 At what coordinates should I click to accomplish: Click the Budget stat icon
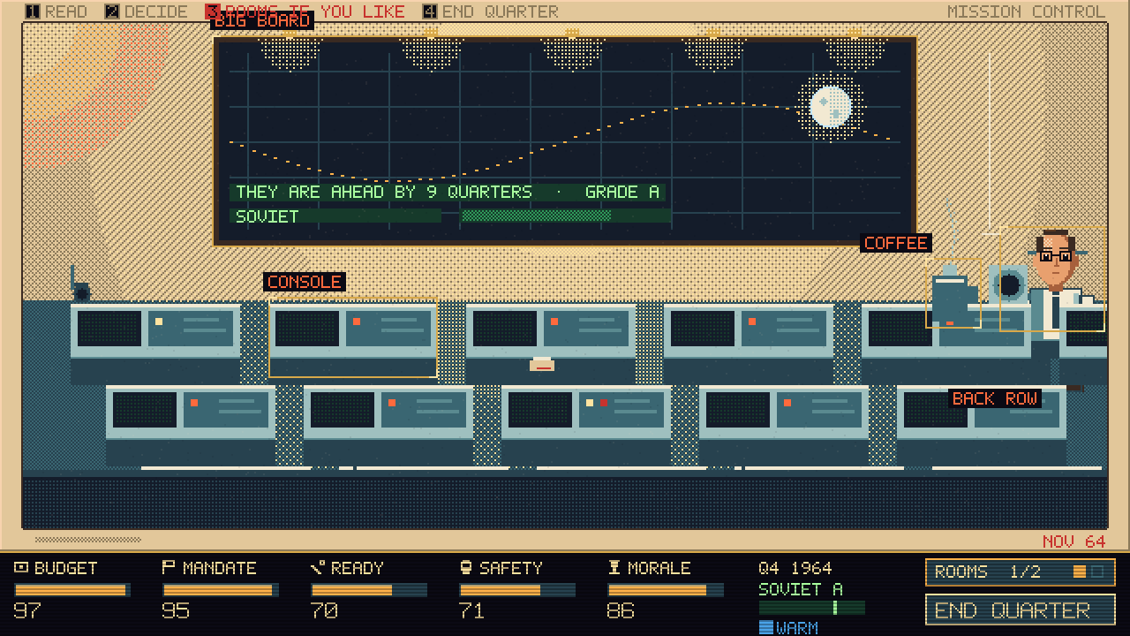tap(21, 568)
